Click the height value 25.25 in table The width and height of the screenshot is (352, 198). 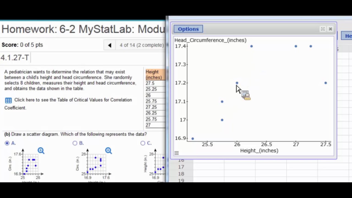[151, 89]
